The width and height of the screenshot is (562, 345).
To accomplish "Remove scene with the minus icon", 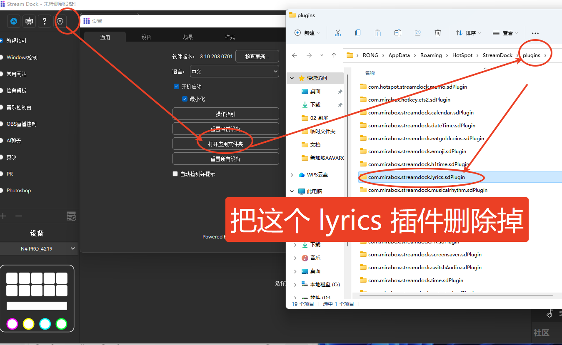I will click(x=19, y=216).
